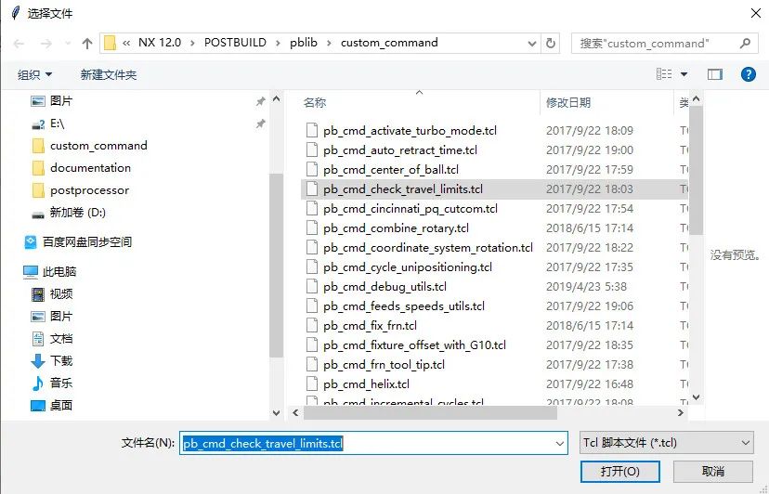Click 新建文件夹 button
The image size is (769, 494).
(109, 74)
